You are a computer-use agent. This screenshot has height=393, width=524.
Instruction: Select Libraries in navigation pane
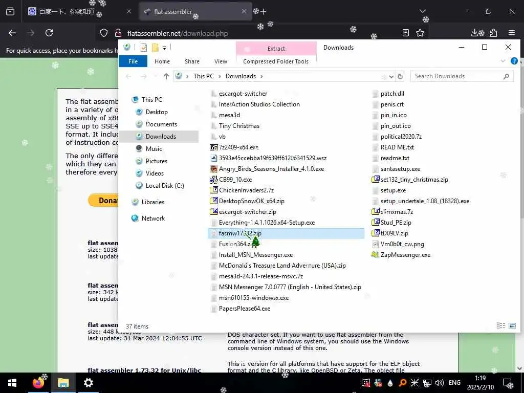(x=152, y=202)
